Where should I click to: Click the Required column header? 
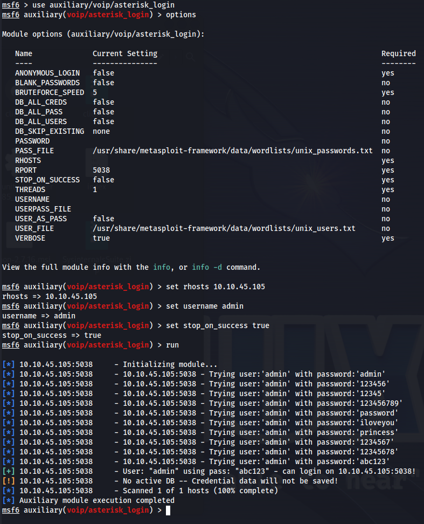(399, 53)
